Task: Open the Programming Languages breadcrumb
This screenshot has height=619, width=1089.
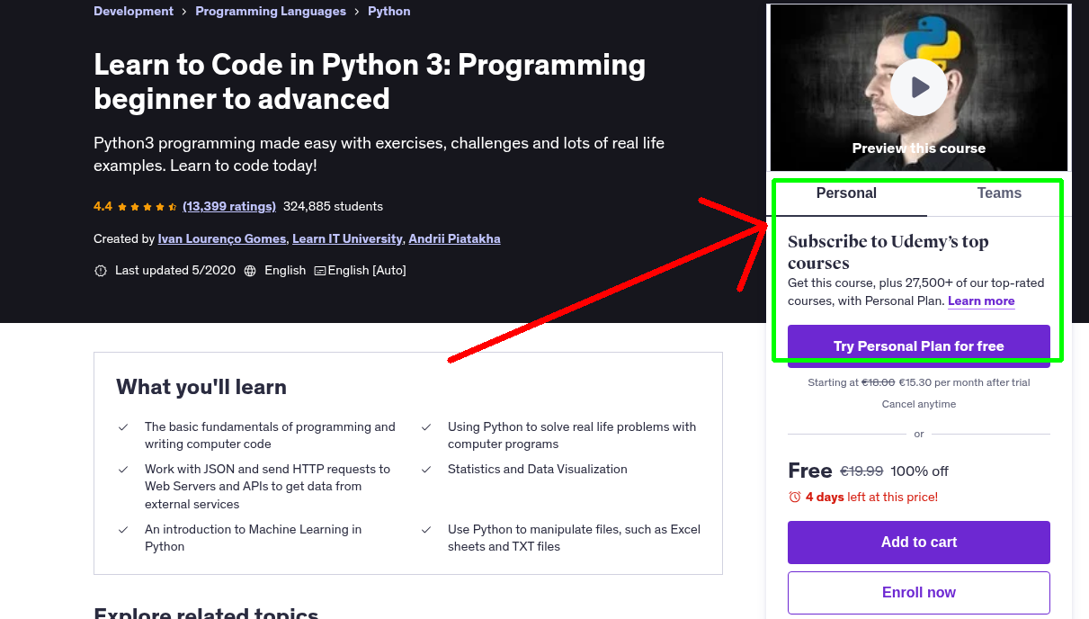Action: pos(271,12)
